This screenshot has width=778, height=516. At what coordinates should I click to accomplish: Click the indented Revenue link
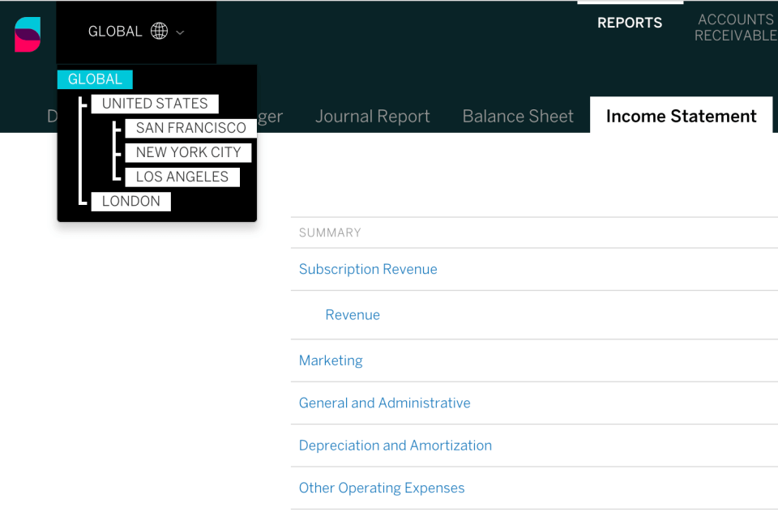pos(353,315)
